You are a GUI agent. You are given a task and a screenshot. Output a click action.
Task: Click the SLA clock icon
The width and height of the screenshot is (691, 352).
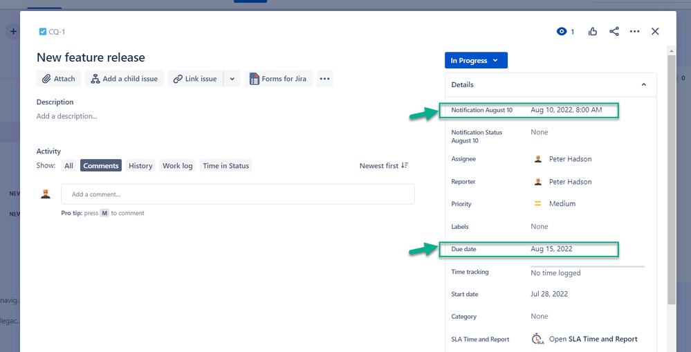tap(538, 339)
